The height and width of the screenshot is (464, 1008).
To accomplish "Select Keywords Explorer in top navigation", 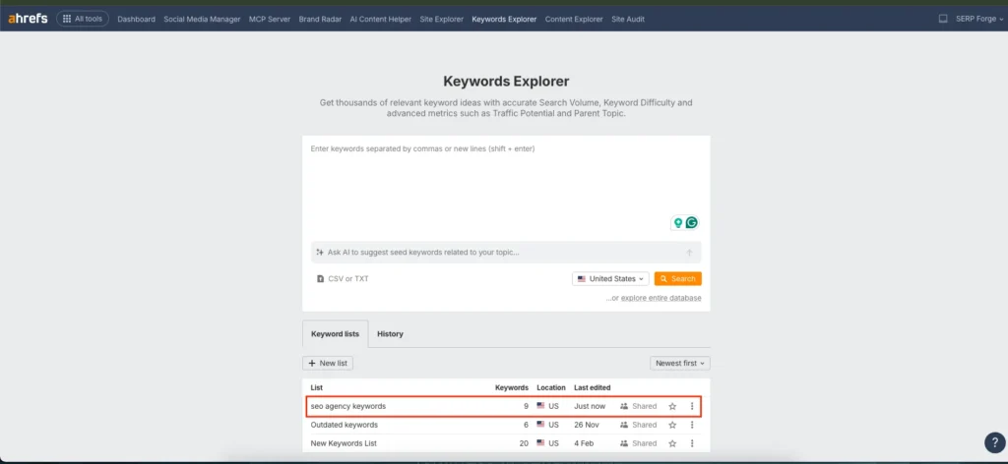I will point(504,20).
